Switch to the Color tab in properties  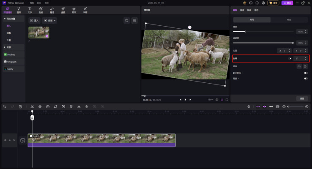(256, 10)
